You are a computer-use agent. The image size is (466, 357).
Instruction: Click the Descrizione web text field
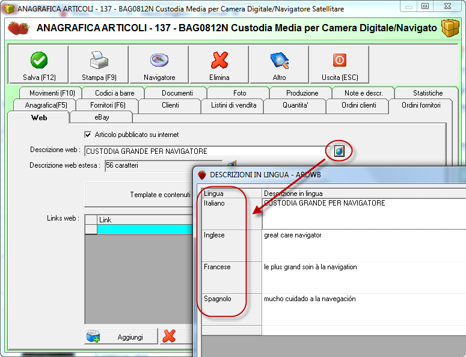[207, 151]
